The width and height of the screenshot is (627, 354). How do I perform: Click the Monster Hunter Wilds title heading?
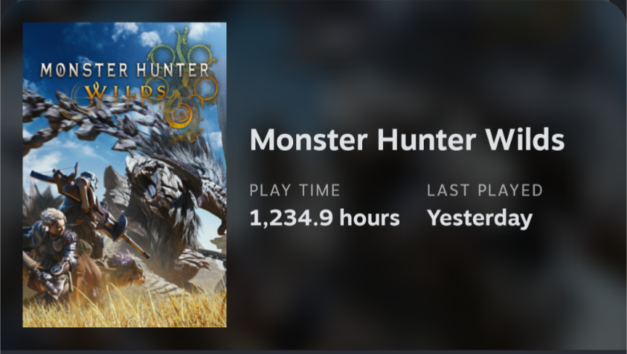[x=407, y=140]
